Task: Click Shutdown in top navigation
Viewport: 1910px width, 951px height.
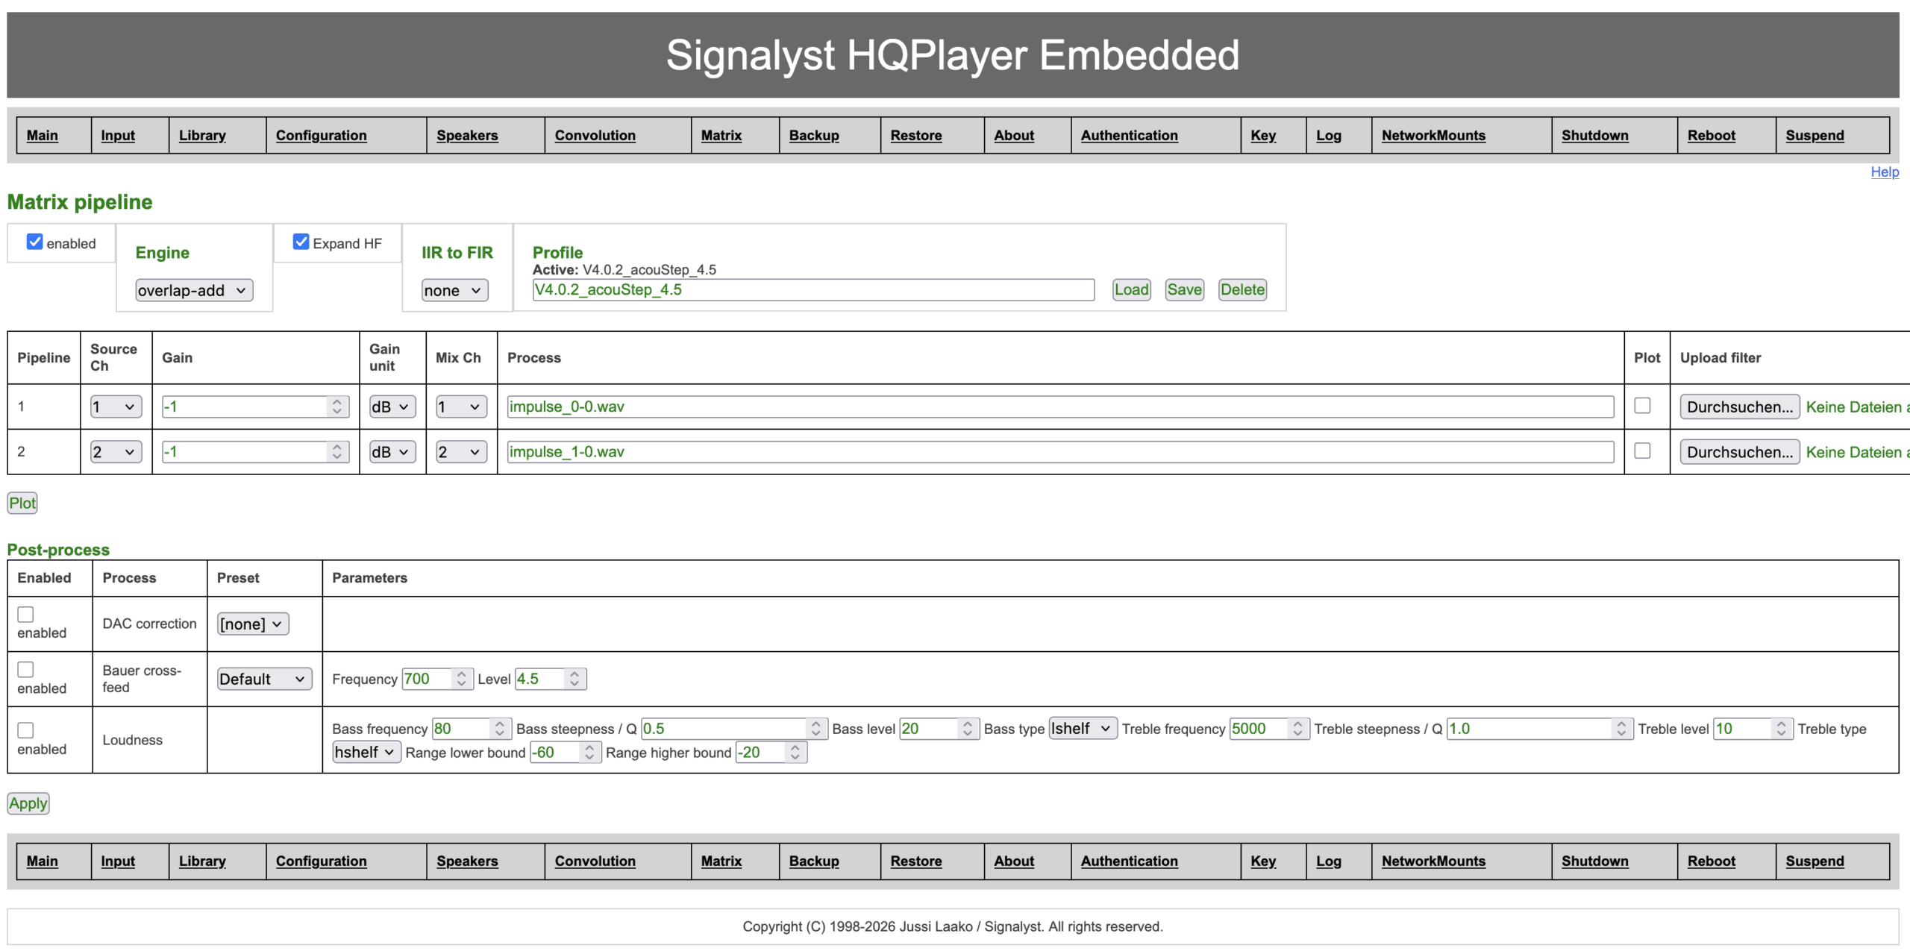Action: [x=1595, y=136]
